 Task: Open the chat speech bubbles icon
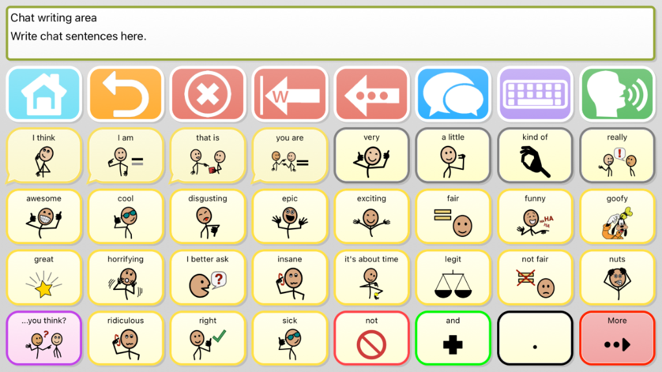453,94
